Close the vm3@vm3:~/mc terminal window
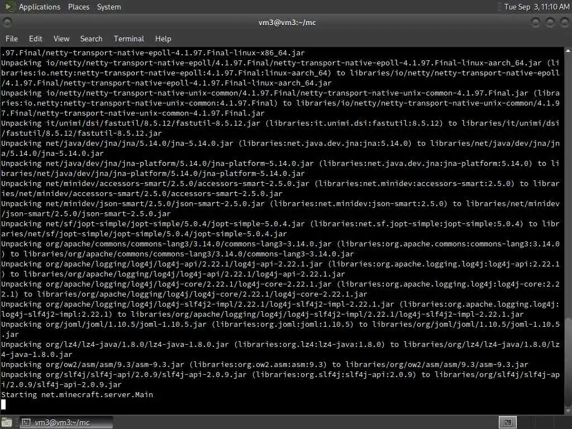 564,22
